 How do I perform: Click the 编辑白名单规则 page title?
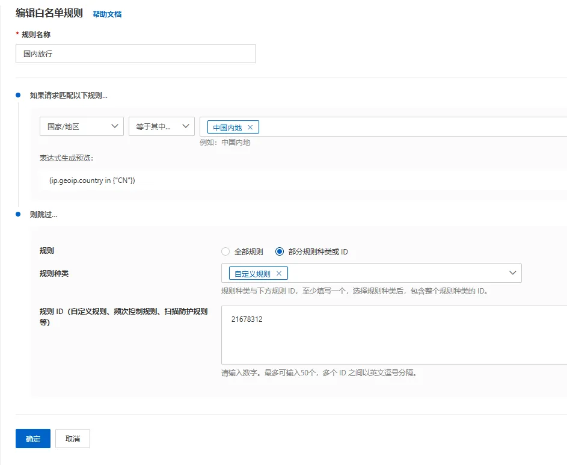49,13
